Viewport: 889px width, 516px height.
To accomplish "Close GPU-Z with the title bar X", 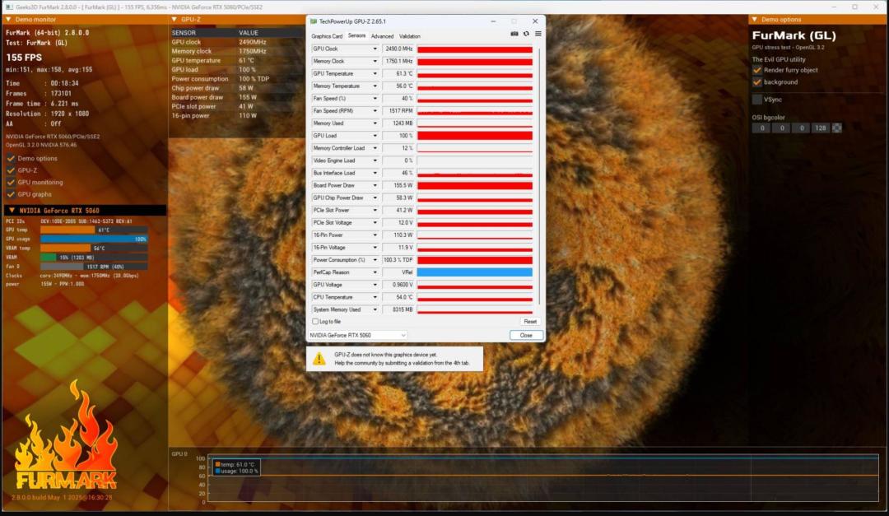I will 535,21.
